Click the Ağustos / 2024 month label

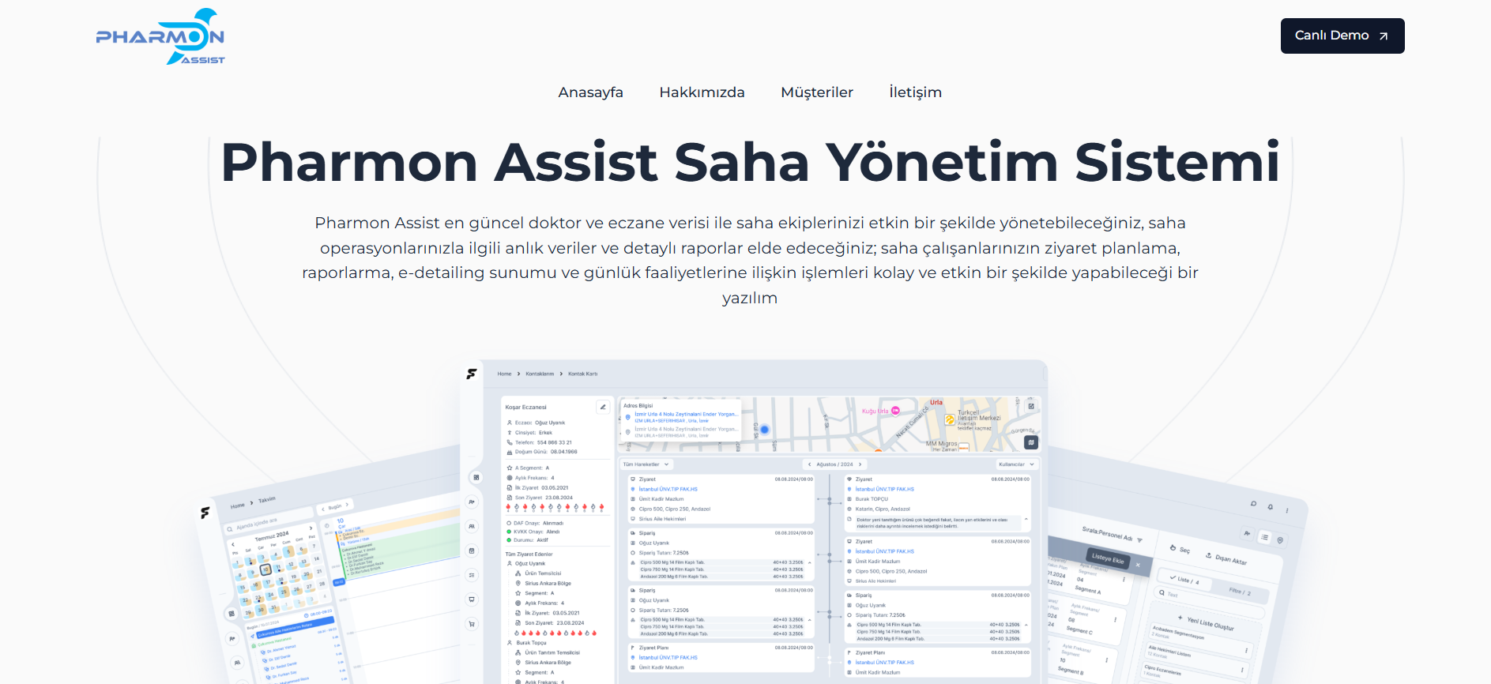834,464
